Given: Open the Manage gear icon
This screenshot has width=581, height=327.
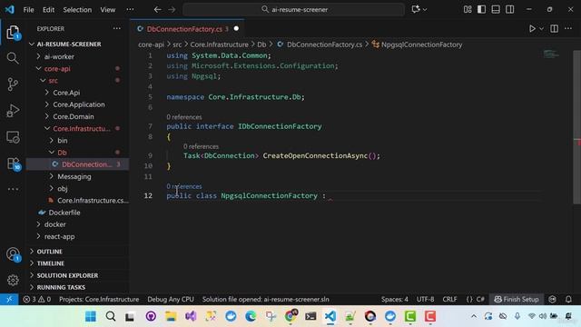Looking at the screenshot, I should coord(13,280).
